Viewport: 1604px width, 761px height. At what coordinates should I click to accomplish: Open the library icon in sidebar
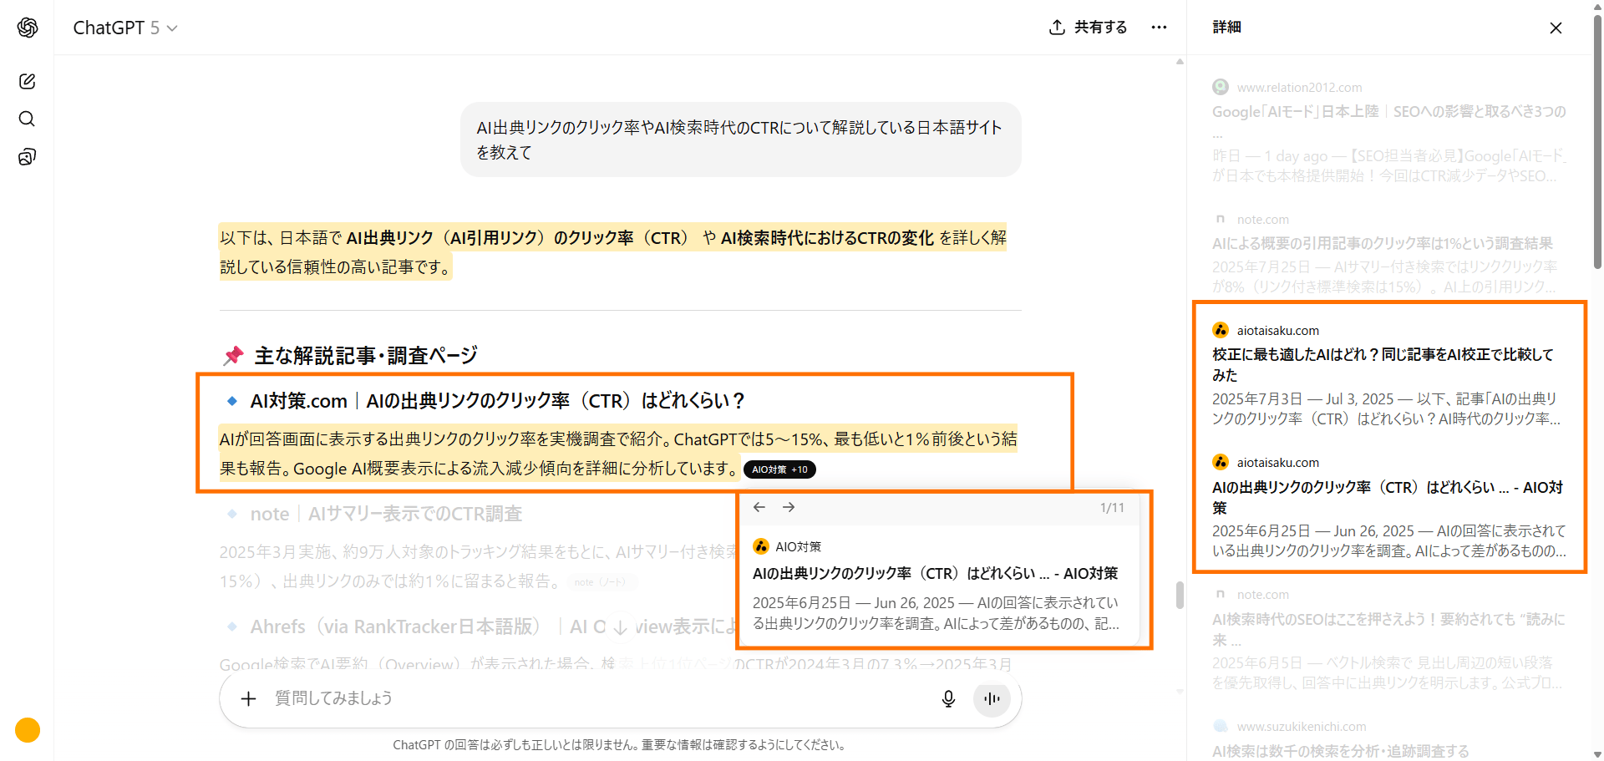pyautogui.click(x=28, y=157)
